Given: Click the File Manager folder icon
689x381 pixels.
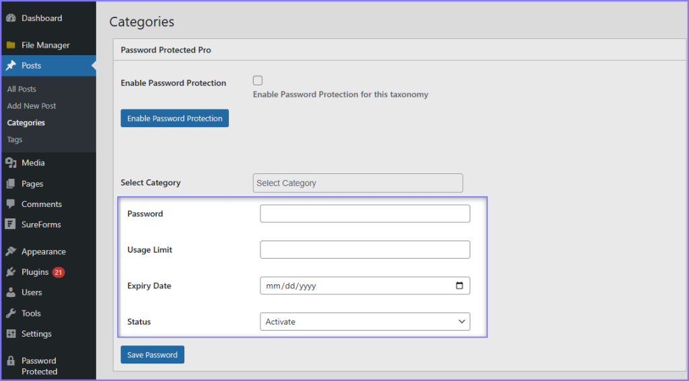Looking at the screenshot, I should (11, 45).
